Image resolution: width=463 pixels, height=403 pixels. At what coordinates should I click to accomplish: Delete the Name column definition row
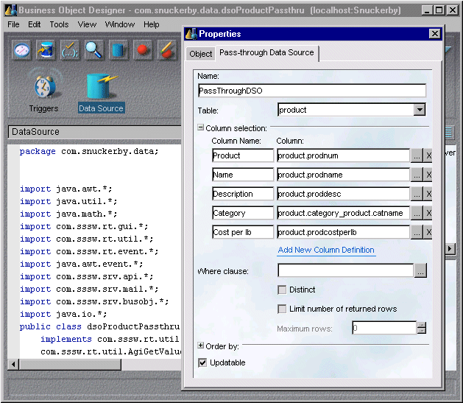click(428, 175)
